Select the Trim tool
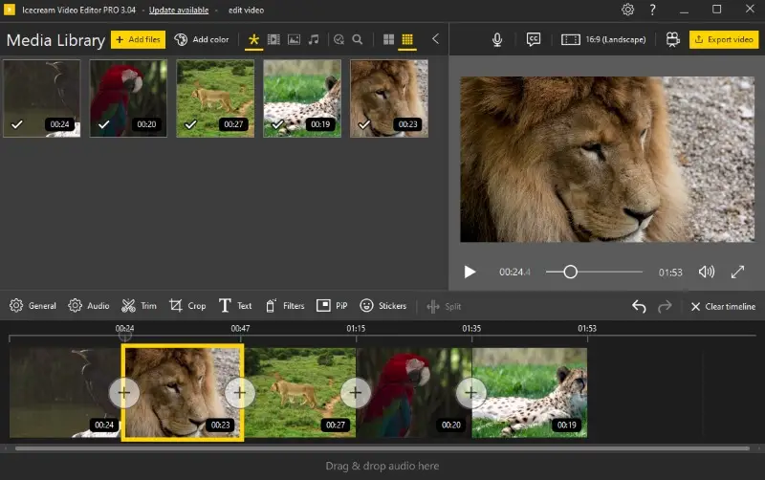This screenshot has width=765, height=480. (139, 306)
